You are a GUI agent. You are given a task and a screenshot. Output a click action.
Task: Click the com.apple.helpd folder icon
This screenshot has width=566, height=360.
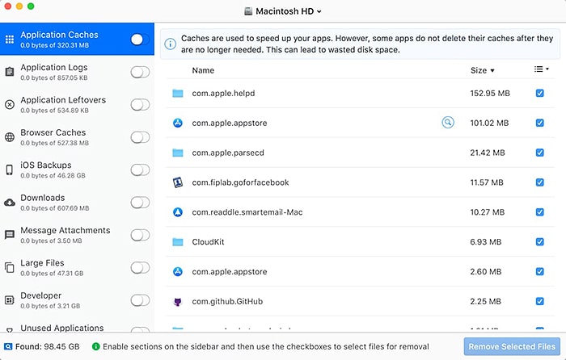[x=178, y=94]
